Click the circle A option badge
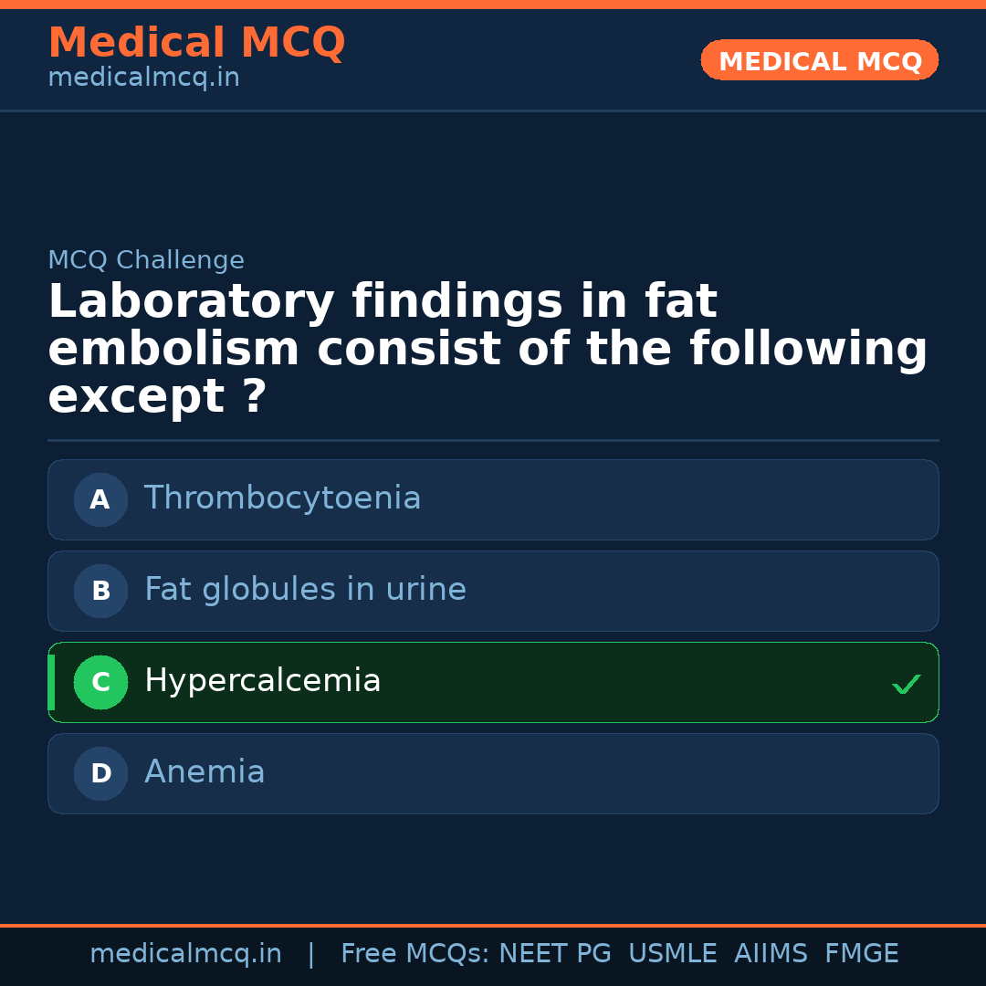This screenshot has width=986, height=986. pyautogui.click(x=100, y=499)
